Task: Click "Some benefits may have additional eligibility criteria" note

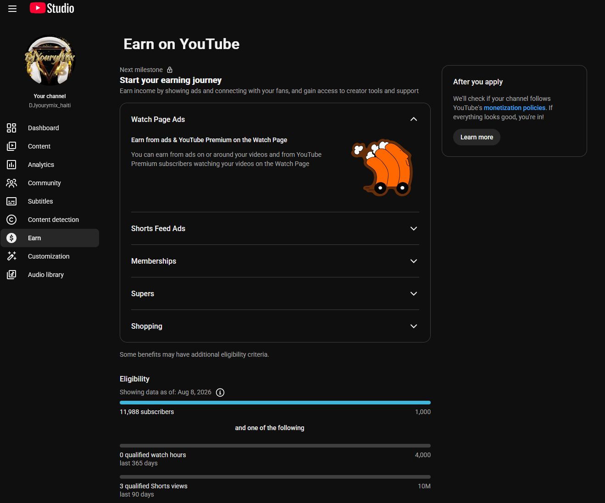Action: pyautogui.click(x=194, y=354)
